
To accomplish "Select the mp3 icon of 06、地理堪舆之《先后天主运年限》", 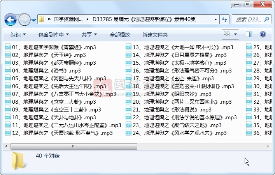I will click(8, 86).
